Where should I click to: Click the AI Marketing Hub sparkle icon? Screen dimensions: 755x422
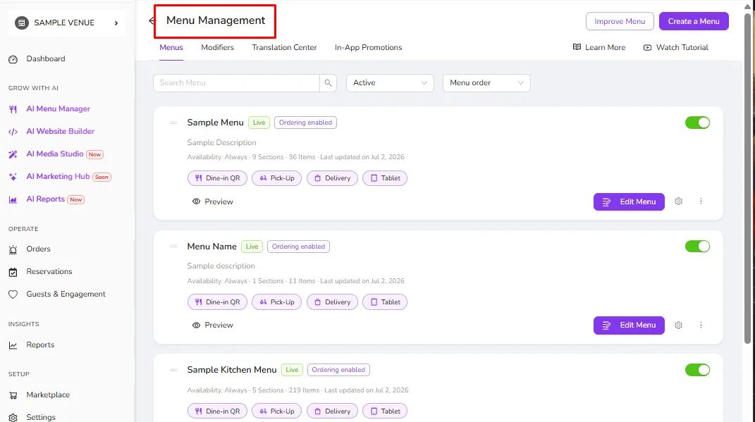point(13,177)
